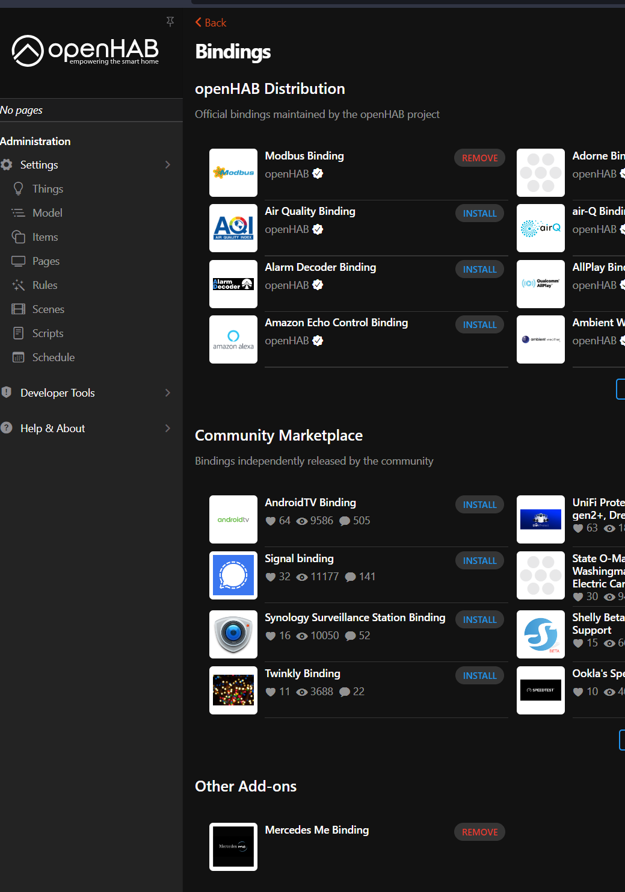The height and width of the screenshot is (892, 625).
Task: Go back using the Back link
Action: [x=211, y=23]
